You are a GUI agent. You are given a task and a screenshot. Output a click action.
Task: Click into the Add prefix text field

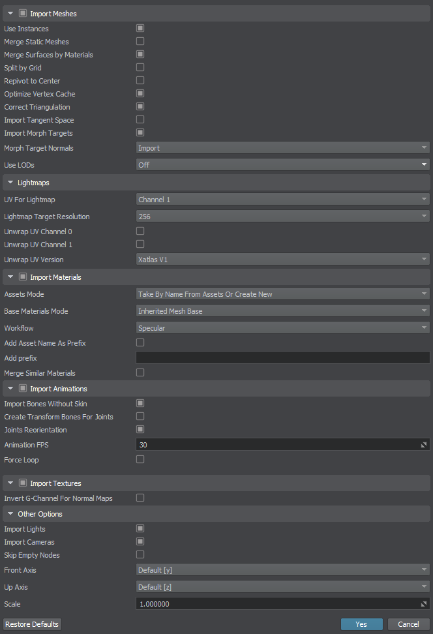click(x=282, y=358)
